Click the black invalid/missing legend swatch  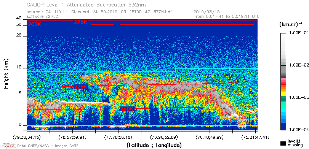(x=283, y=143)
